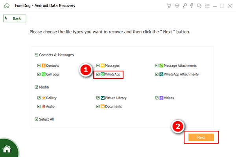This screenshot has width=236, height=157.
Task: Disable the Audio file type checkbox
Action: [39, 106]
